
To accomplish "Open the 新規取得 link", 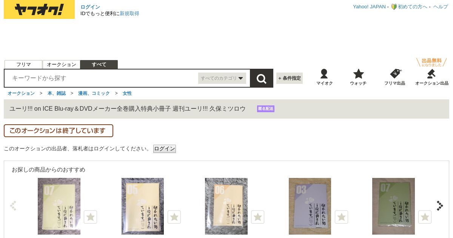I will click(129, 14).
